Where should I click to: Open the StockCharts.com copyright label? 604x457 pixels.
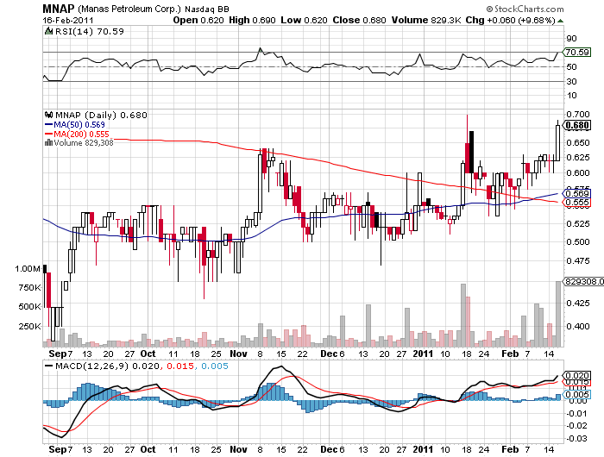(x=525, y=9)
